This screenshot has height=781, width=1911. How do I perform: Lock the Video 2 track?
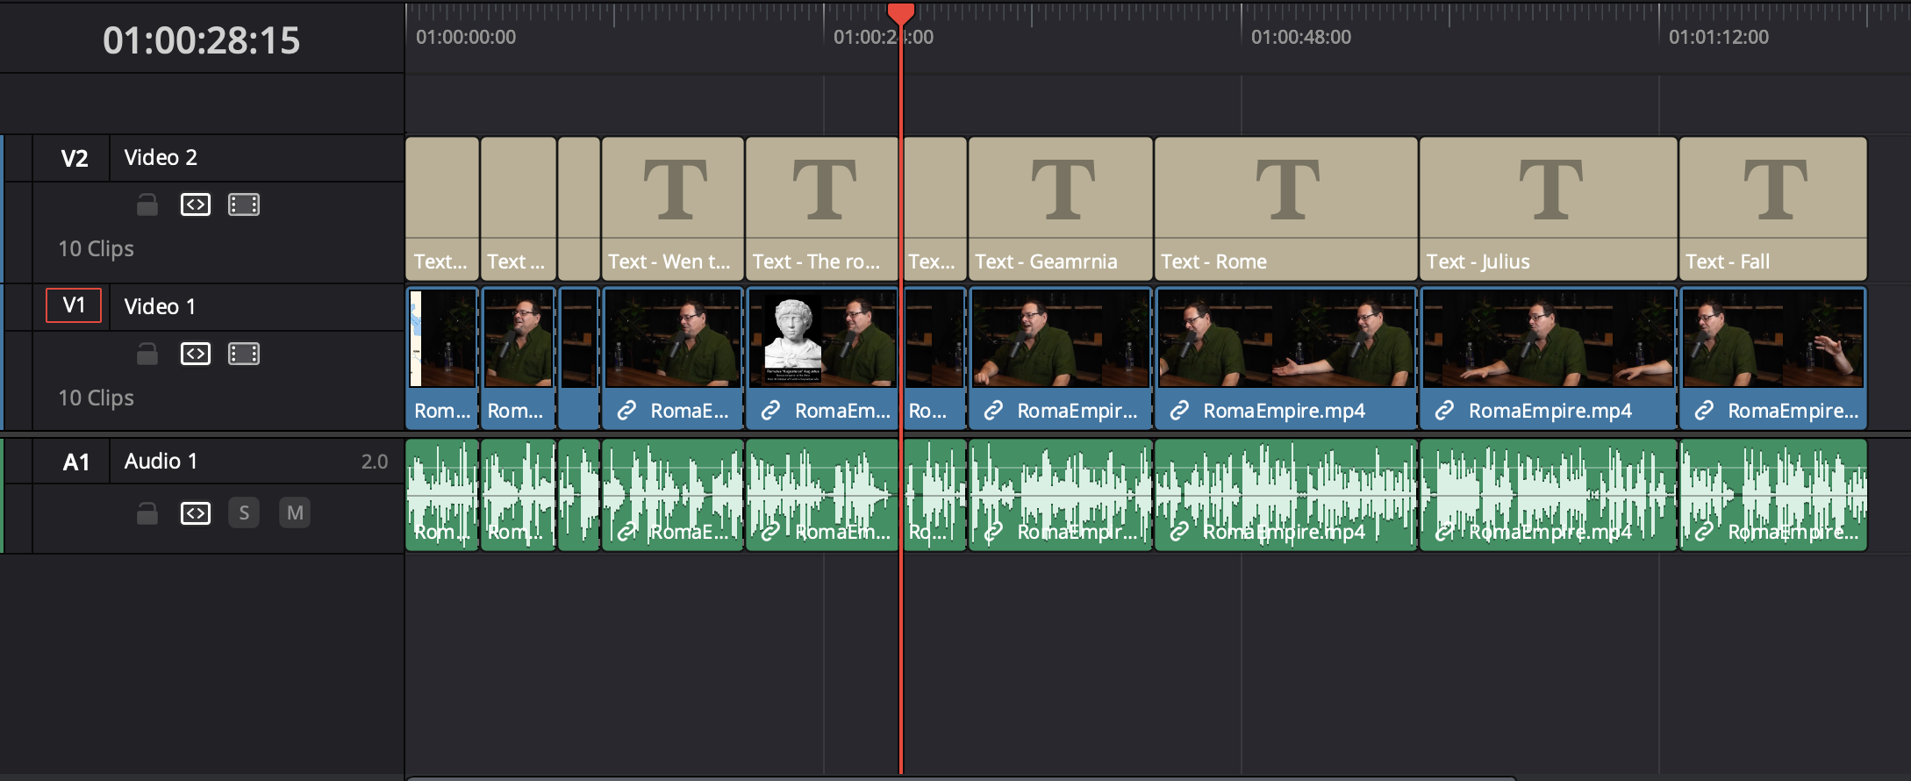[147, 204]
